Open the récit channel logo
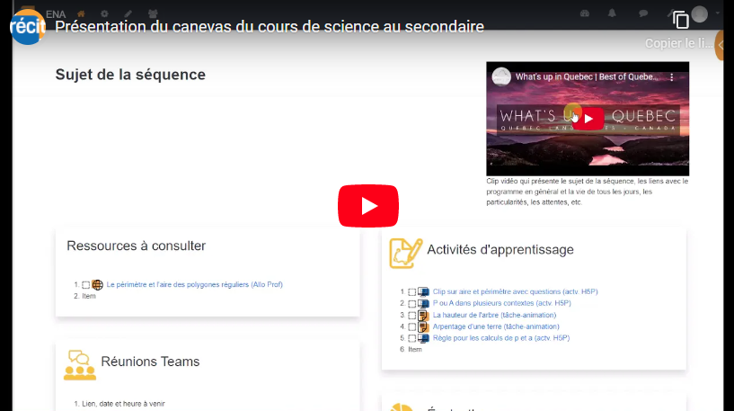This screenshot has height=411, width=734. [27, 25]
